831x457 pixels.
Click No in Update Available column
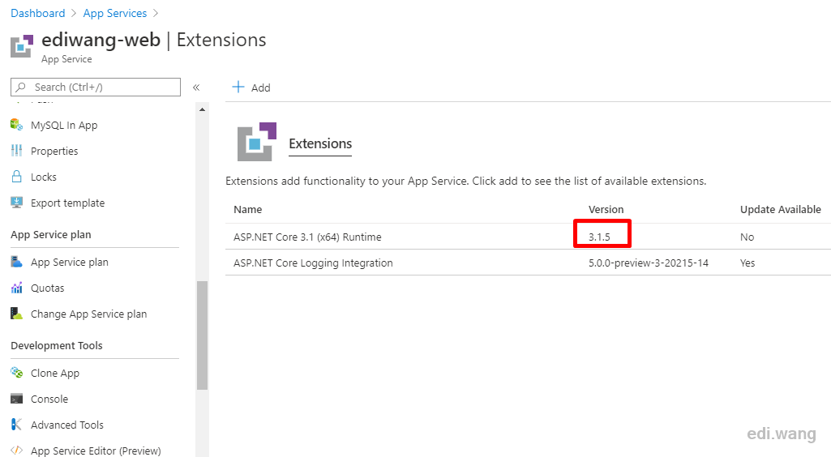pyautogui.click(x=747, y=237)
